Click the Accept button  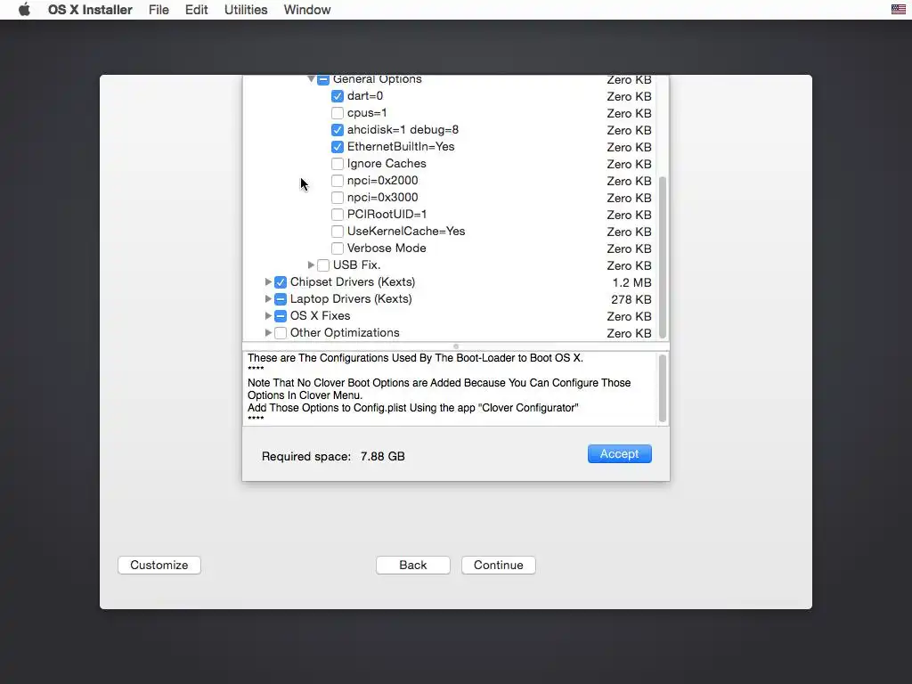click(620, 453)
